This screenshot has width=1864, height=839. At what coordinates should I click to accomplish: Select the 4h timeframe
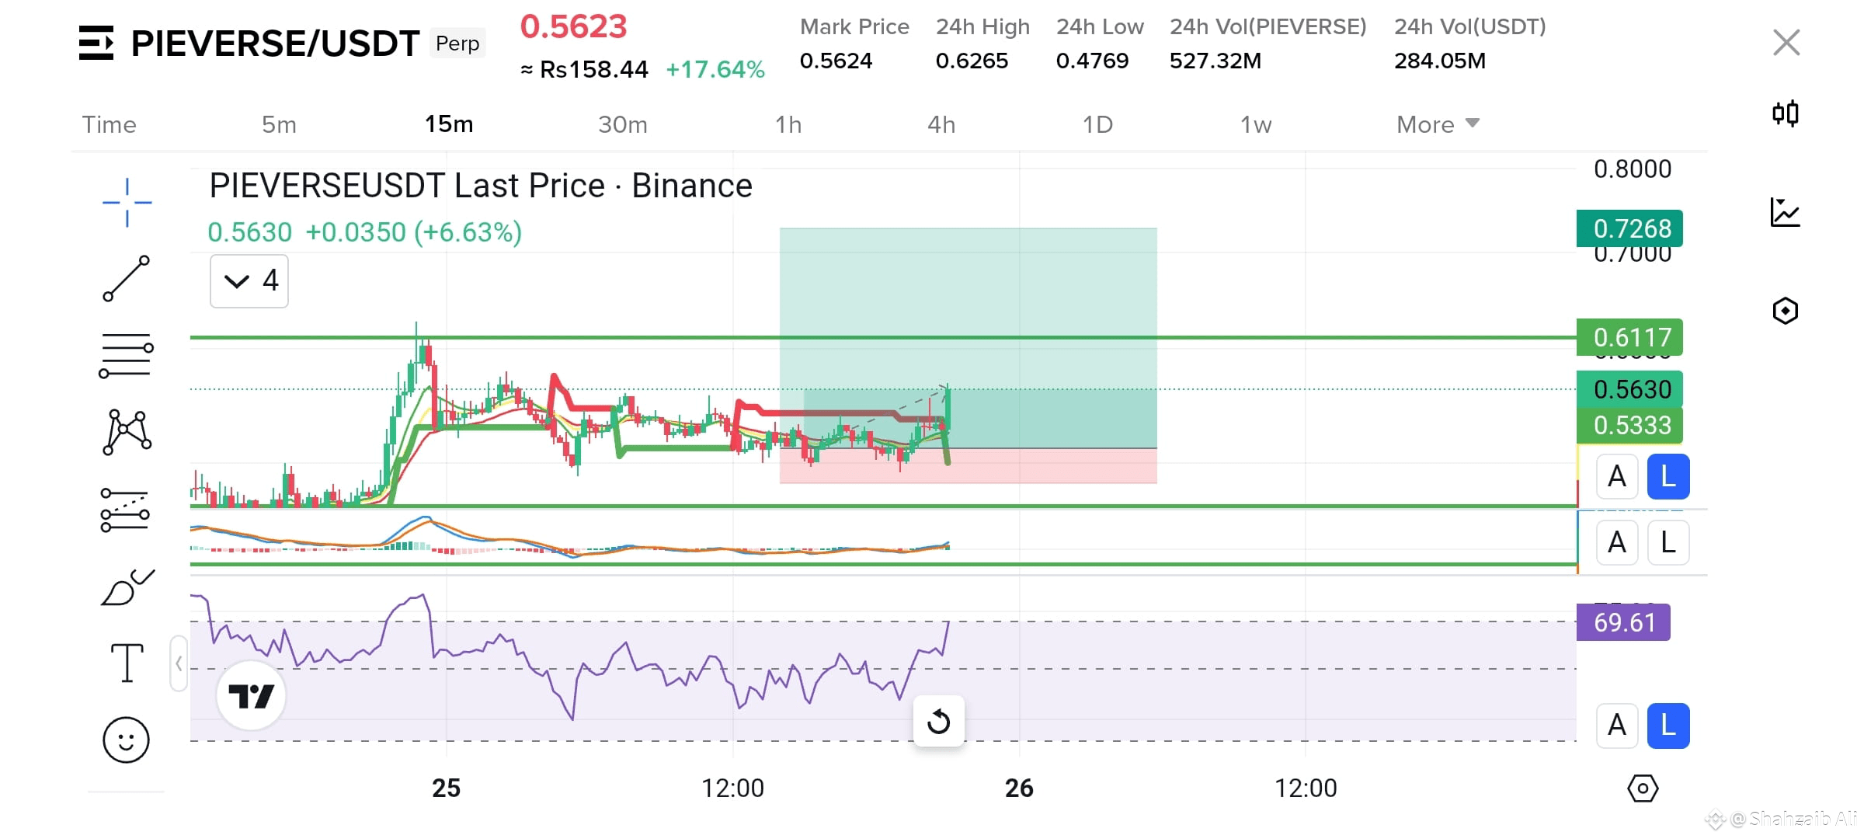coord(941,124)
